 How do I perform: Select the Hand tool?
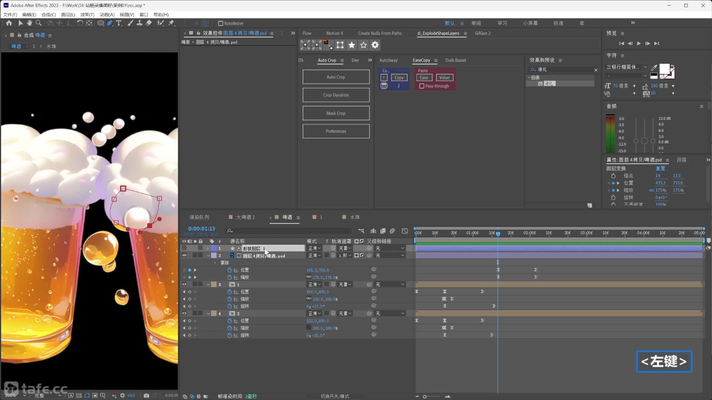coord(29,23)
